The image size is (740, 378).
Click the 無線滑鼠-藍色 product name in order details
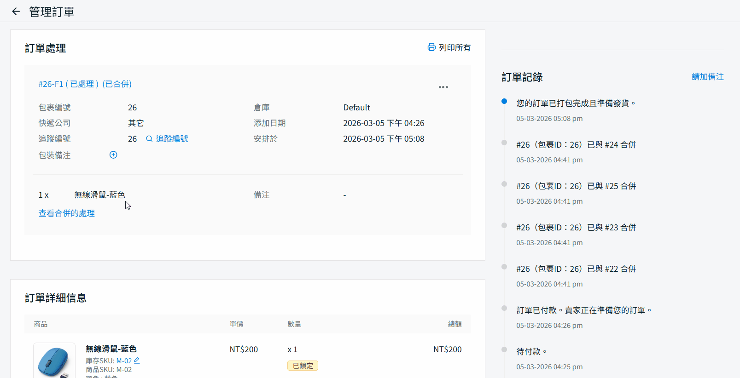111,349
